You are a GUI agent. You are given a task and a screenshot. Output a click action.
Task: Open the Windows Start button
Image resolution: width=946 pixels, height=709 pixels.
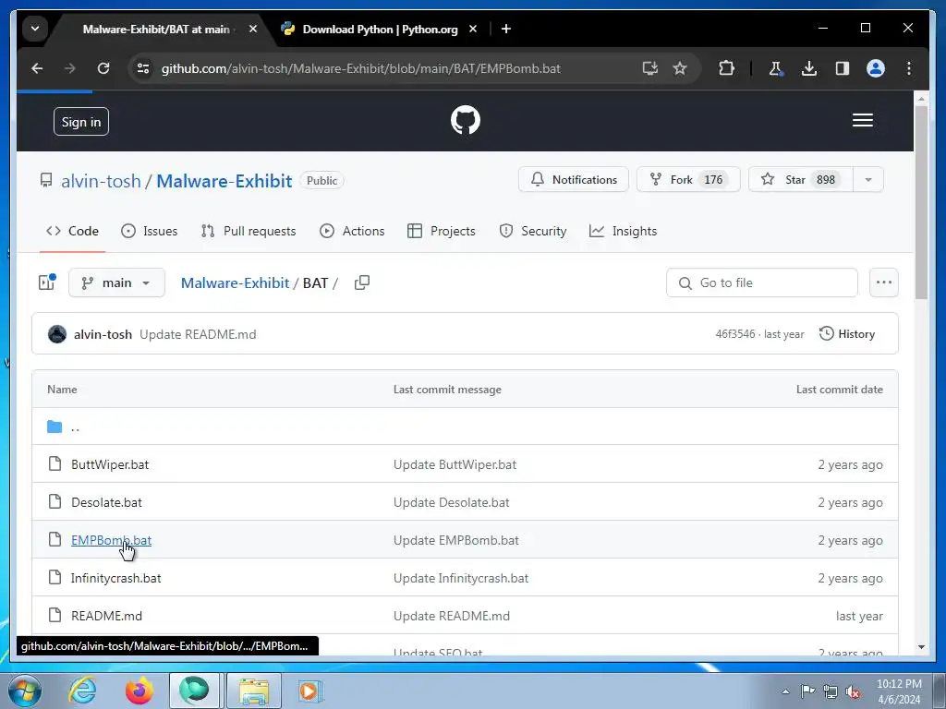pyautogui.click(x=24, y=691)
